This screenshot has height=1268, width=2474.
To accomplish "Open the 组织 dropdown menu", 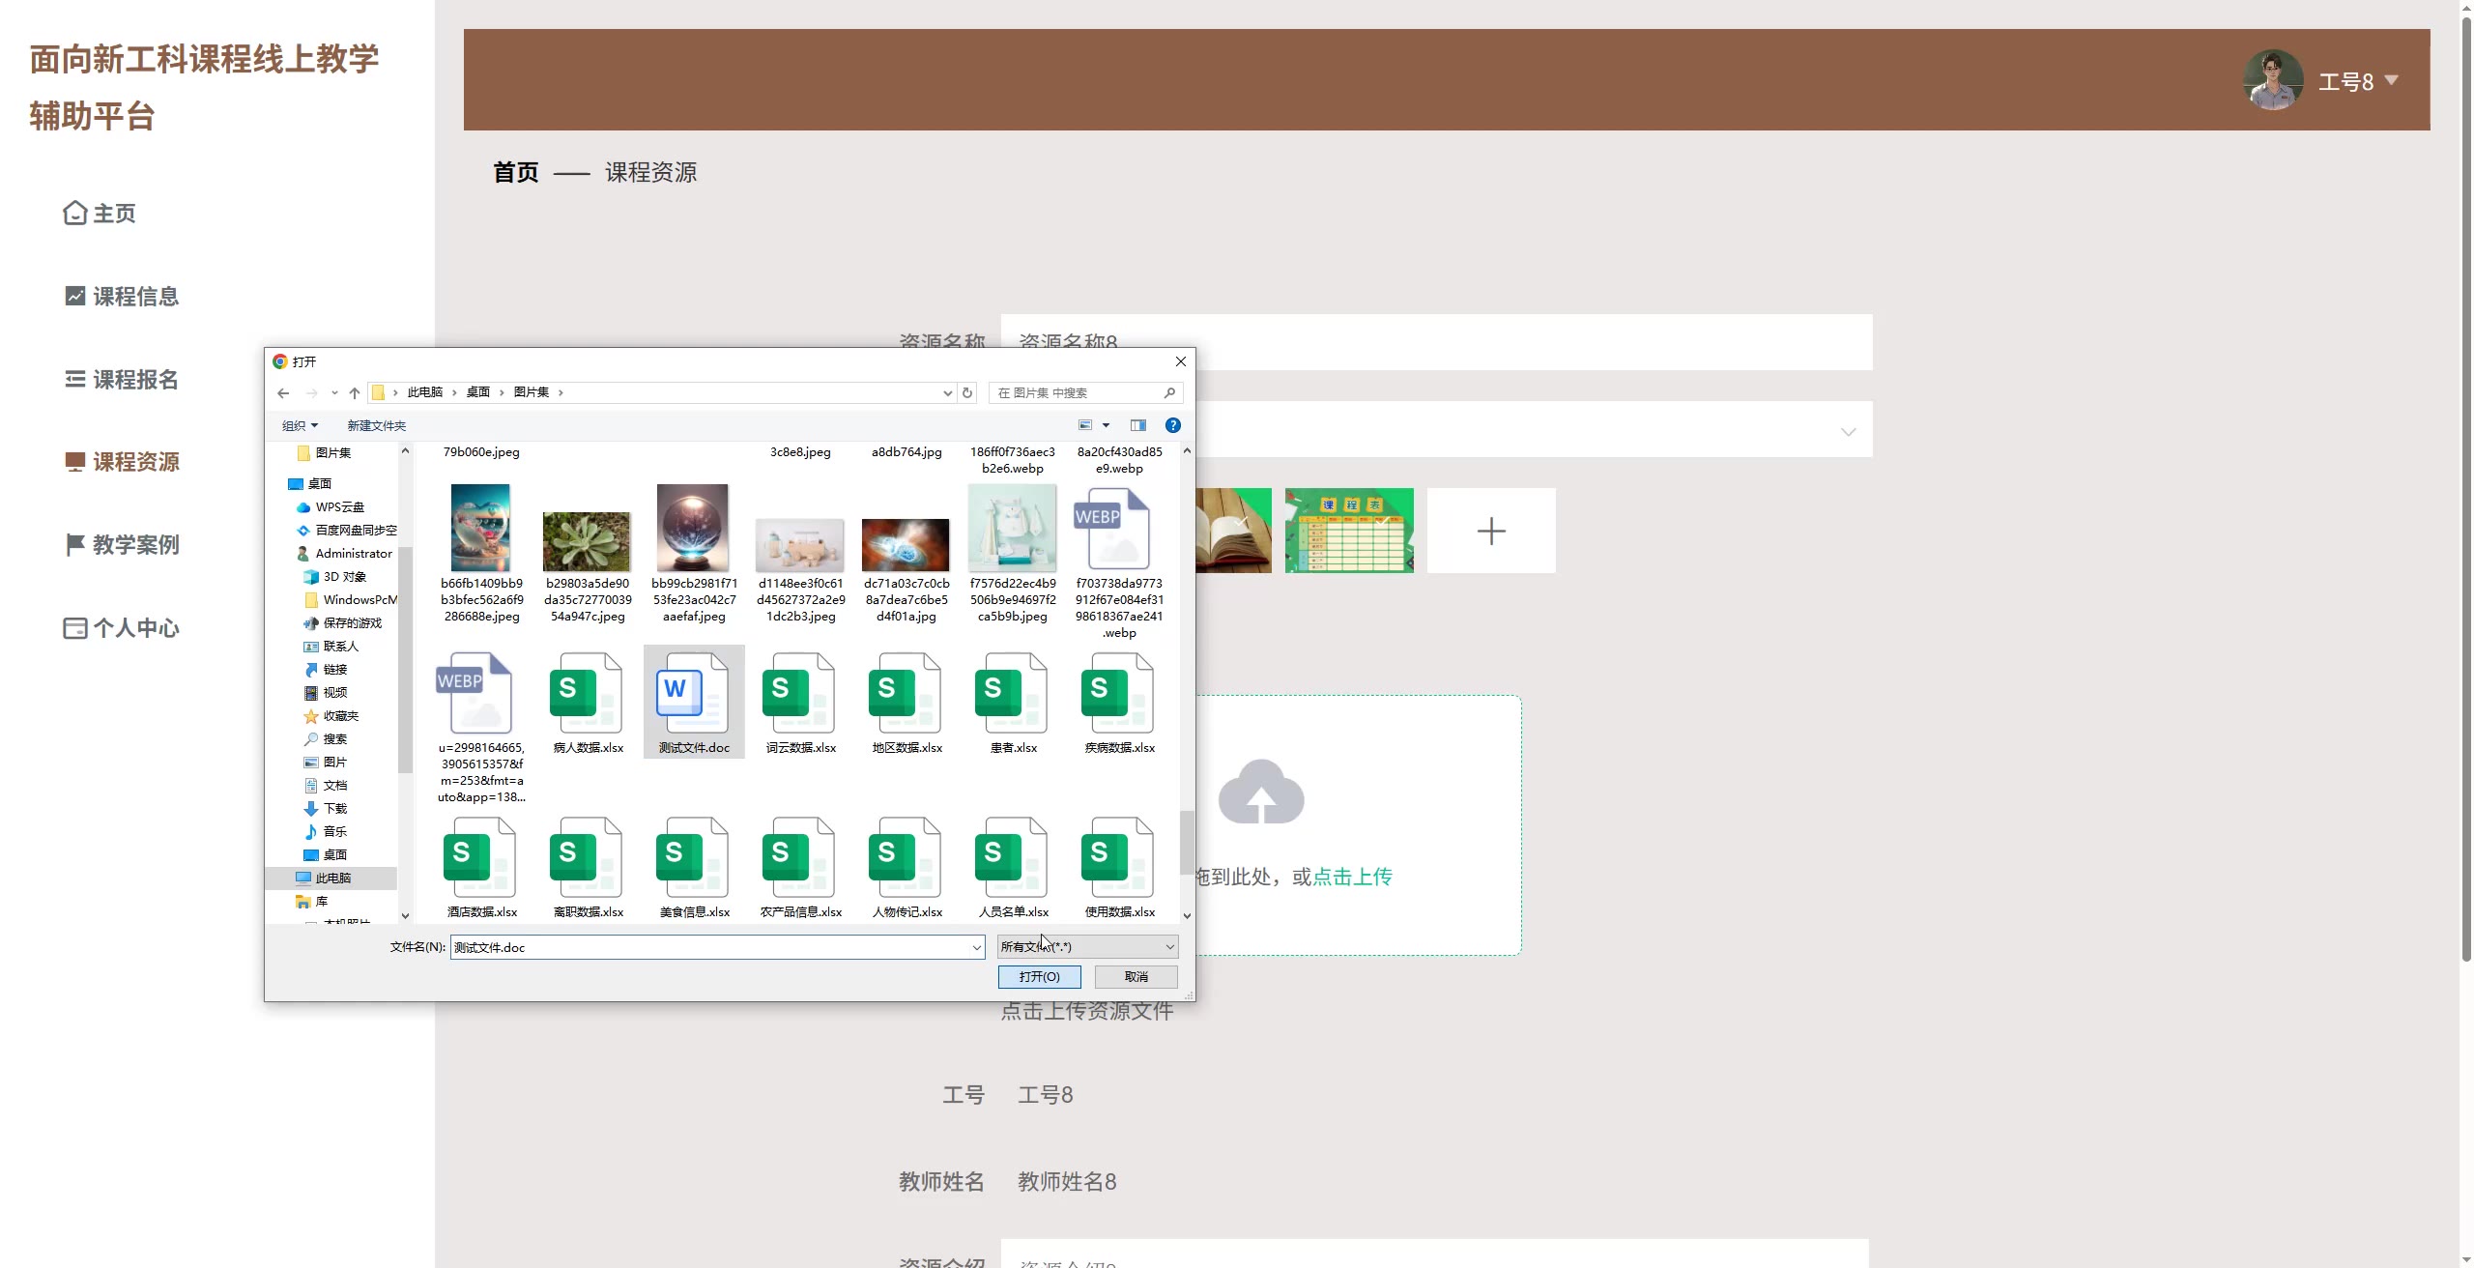I will point(300,425).
